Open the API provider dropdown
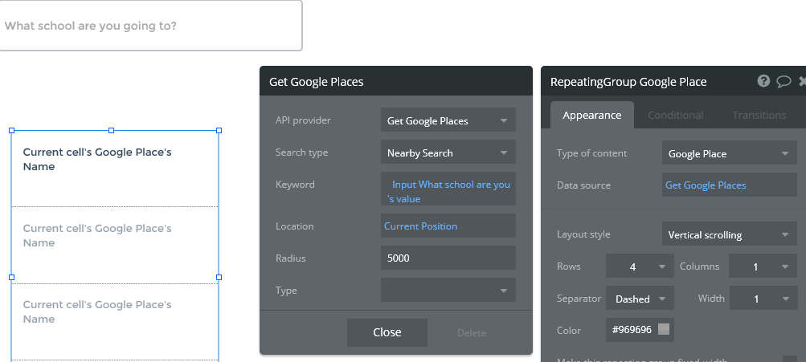806x362 pixels. pyautogui.click(x=448, y=120)
